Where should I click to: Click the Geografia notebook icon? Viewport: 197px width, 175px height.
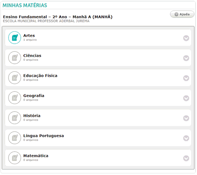coord(15,98)
